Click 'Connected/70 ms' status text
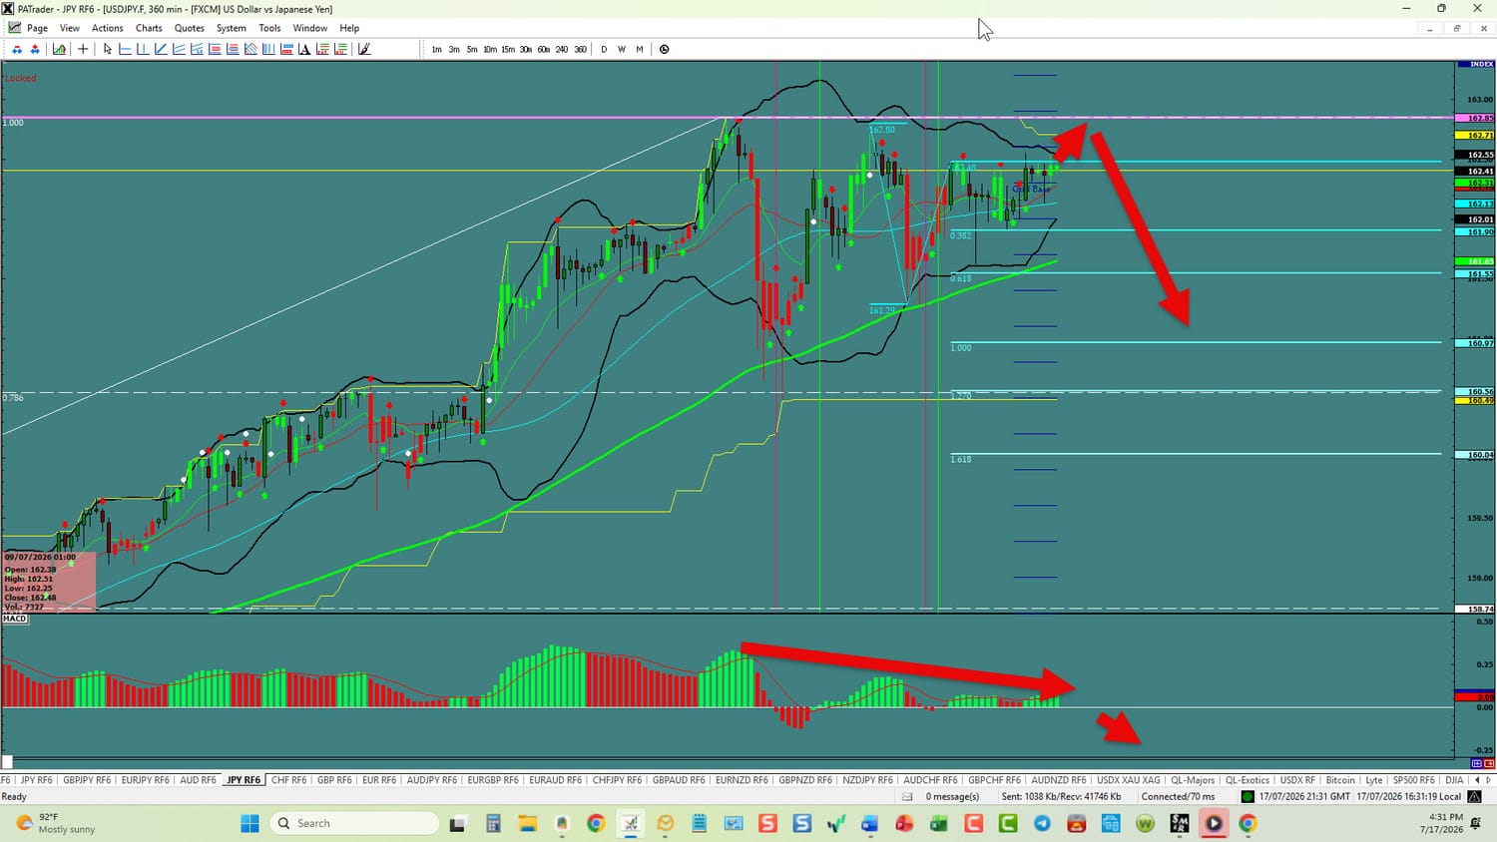1497x842 pixels. [x=1179, y=796]
